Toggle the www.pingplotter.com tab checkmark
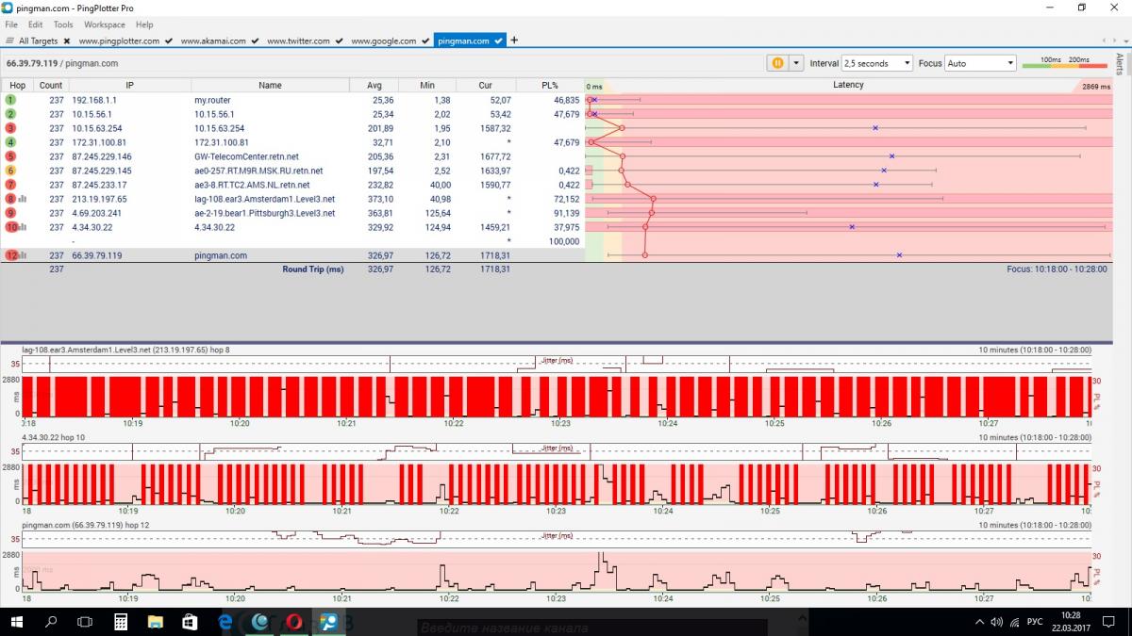 click(168, 41)
